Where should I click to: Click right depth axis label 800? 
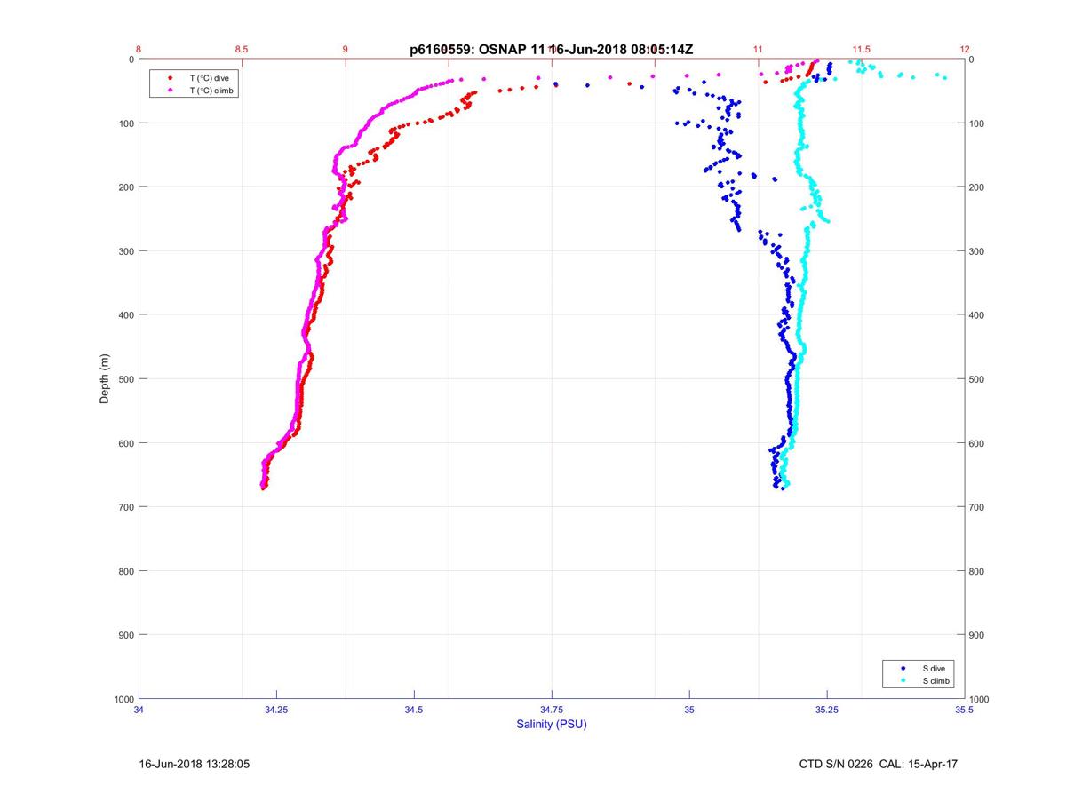pyautogui.click(x=977, y=571)
